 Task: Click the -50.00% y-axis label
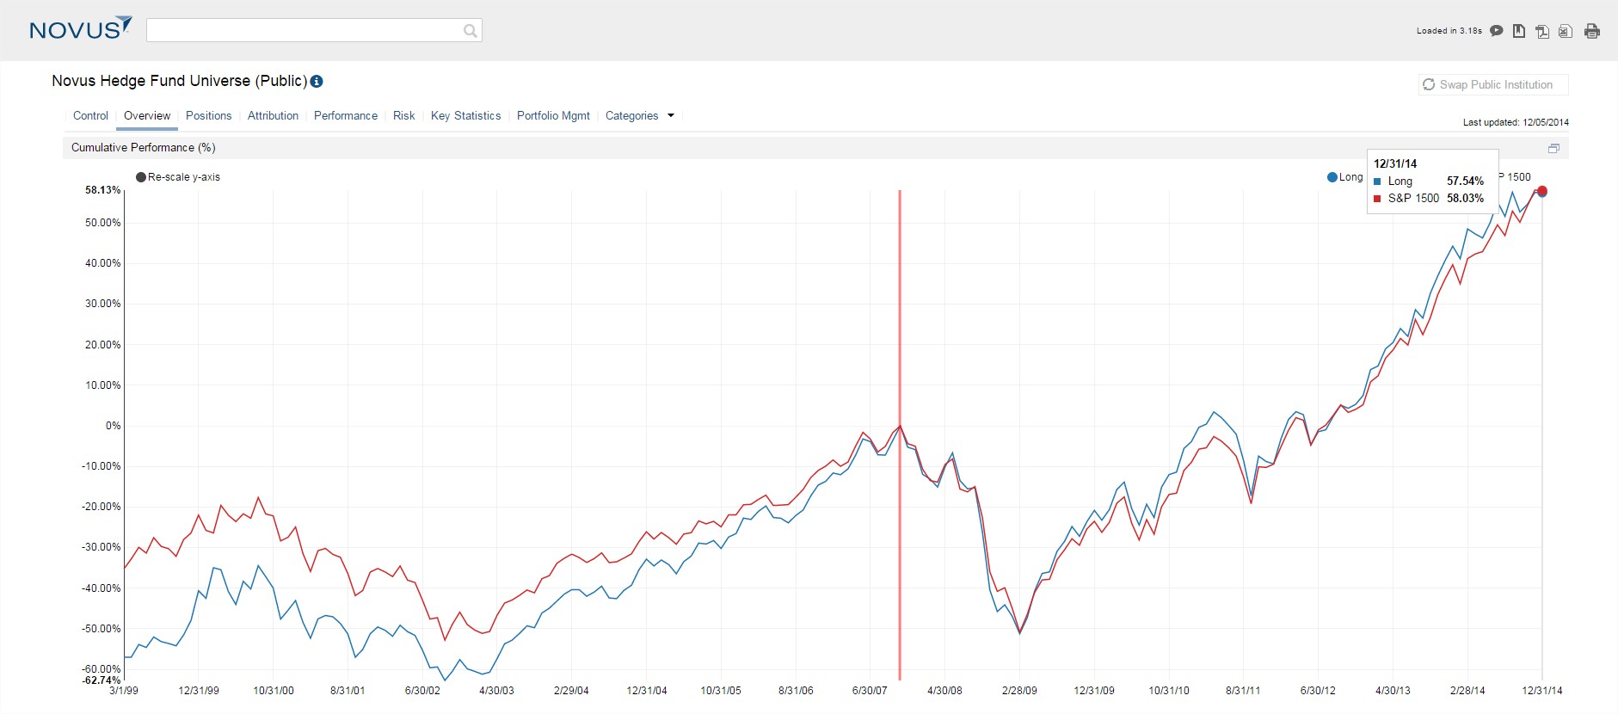(x=102, y=629)
